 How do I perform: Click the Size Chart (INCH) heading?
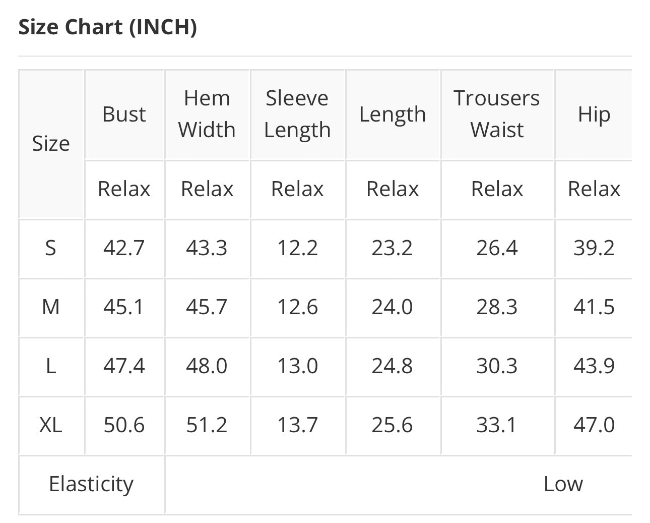point(107,27)
